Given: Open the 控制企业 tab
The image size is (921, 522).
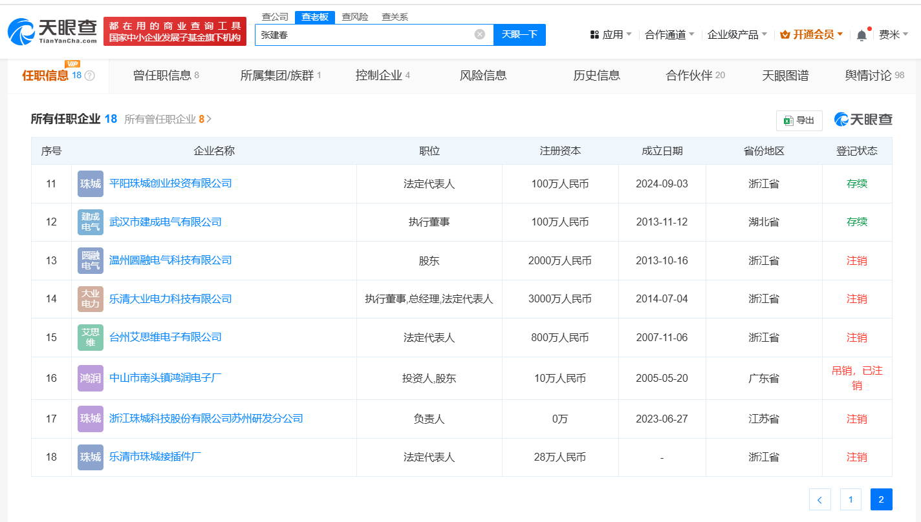Looking at the screenshot, I should coord(382,76).
